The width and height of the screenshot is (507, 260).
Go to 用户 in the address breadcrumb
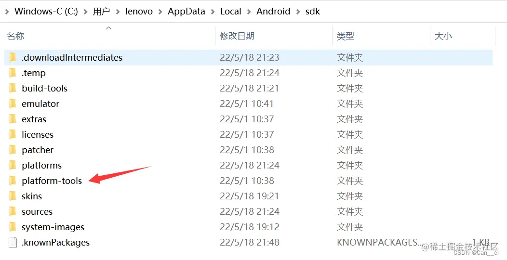pos(102,12)
